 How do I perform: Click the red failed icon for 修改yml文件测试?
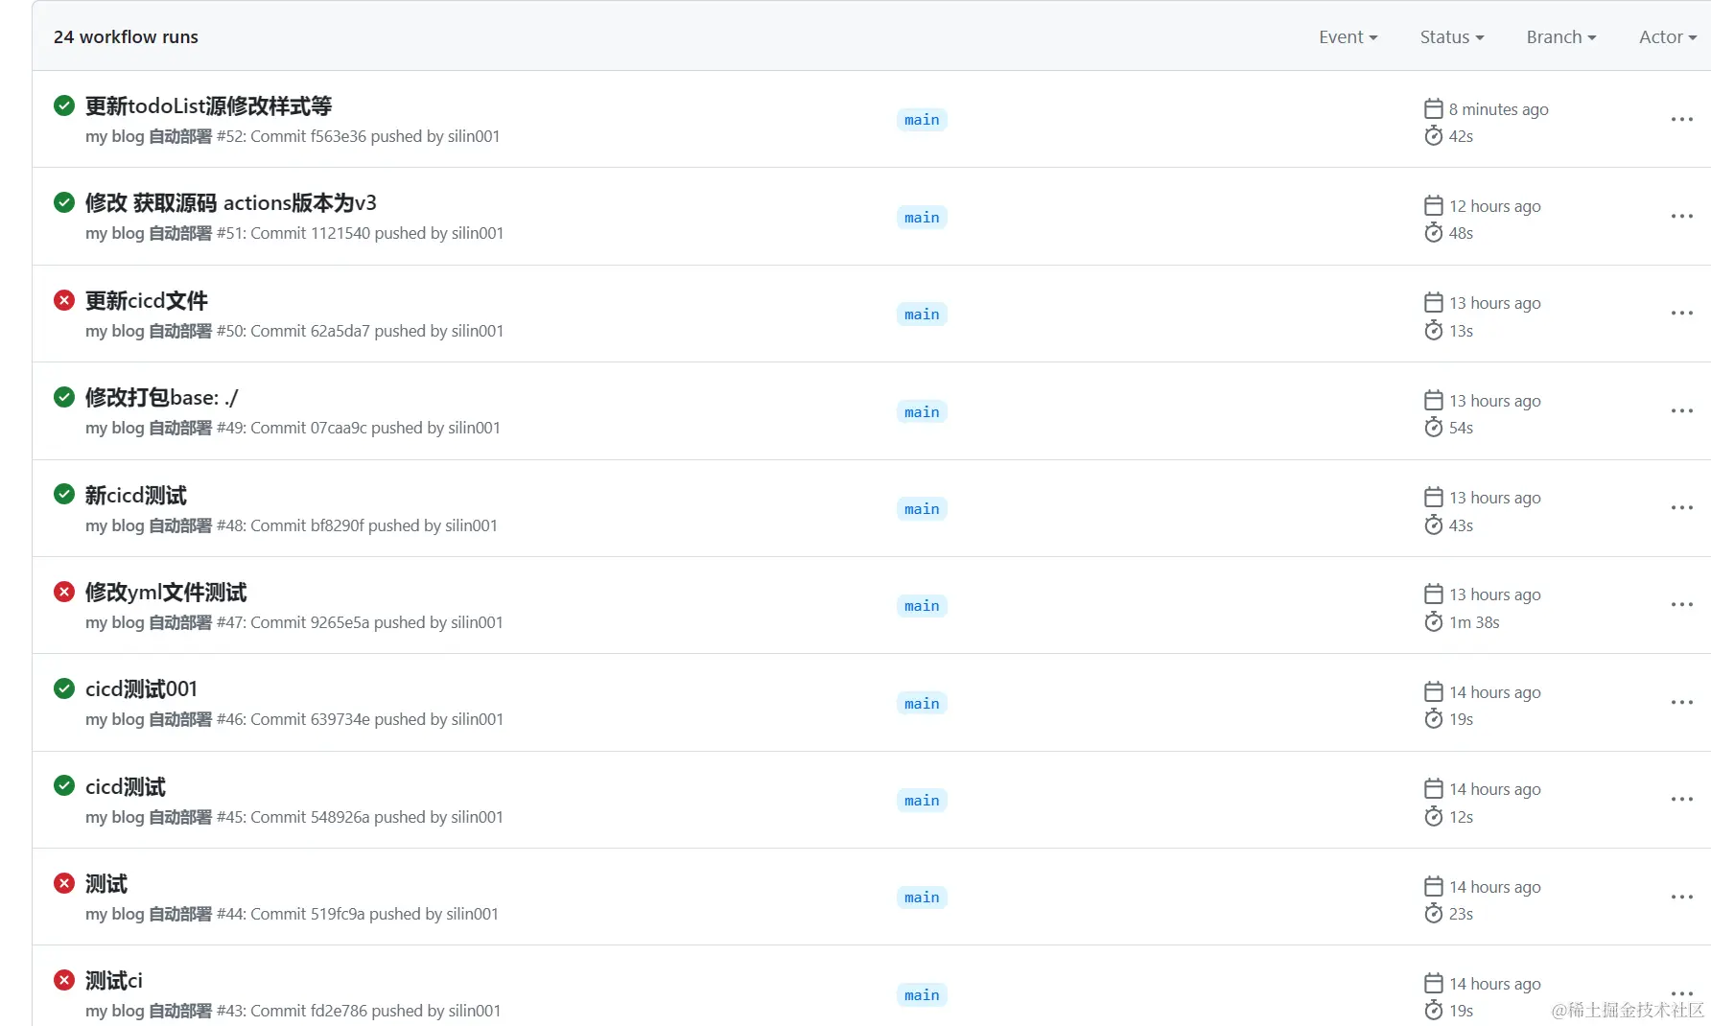(x=64, y=592)
